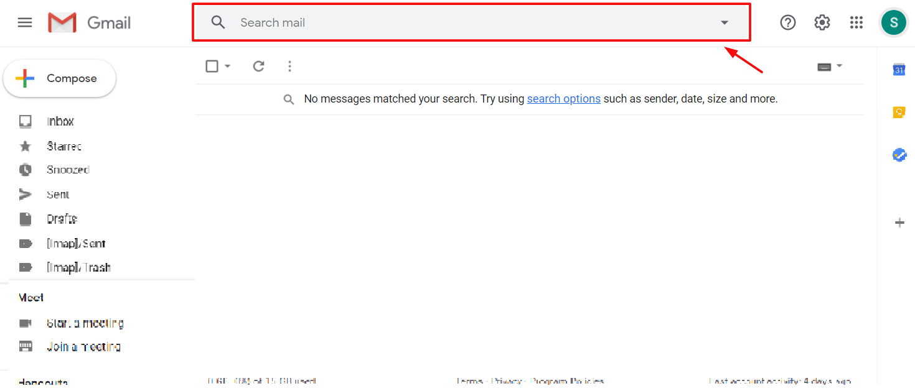
Task: Start a video meeting under Meet
Action: 85,323
